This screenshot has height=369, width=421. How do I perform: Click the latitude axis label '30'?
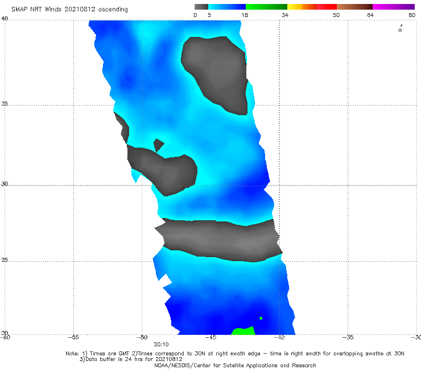[x=5, y=184]
